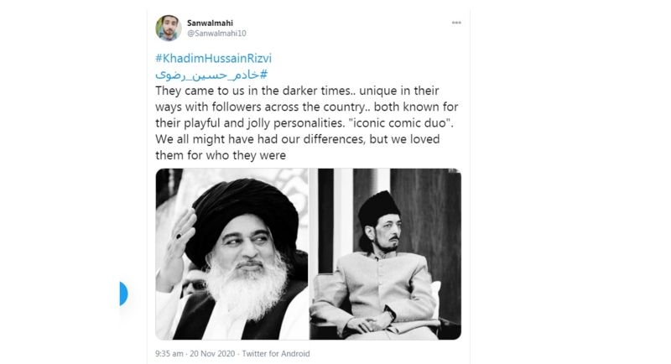Click the quoted phrase "iconic comic duo"
The width and height of the screenshot is (671, 364).
pyautogui.click(x=401, y=123)
